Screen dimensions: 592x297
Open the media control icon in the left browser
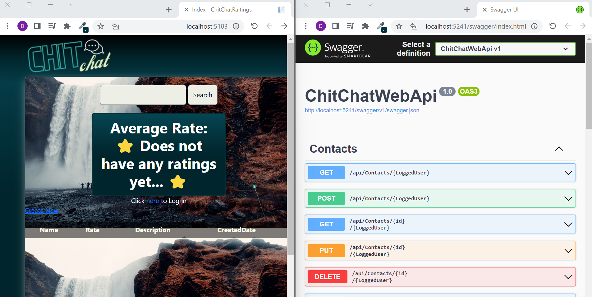[52, 26]
